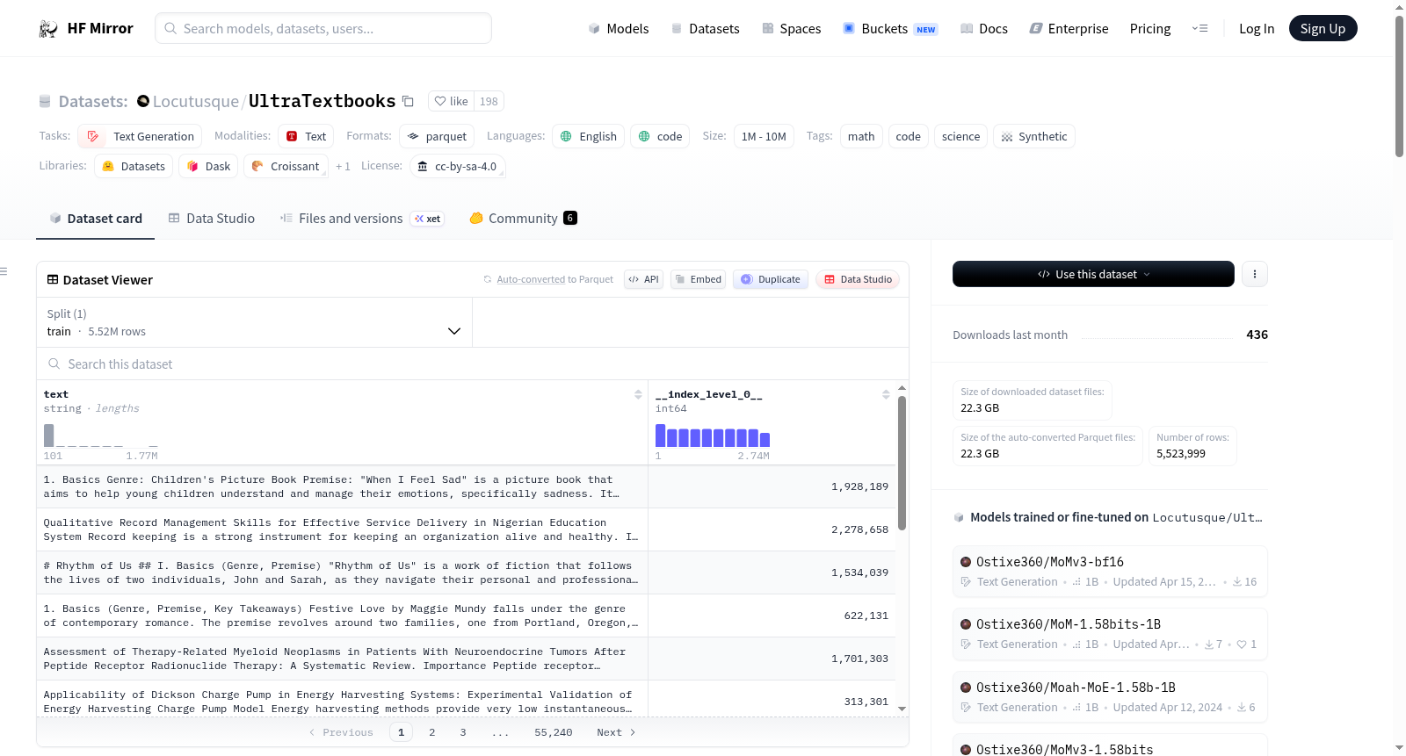Click the row with index 622,131

click(x=466, y=616)
